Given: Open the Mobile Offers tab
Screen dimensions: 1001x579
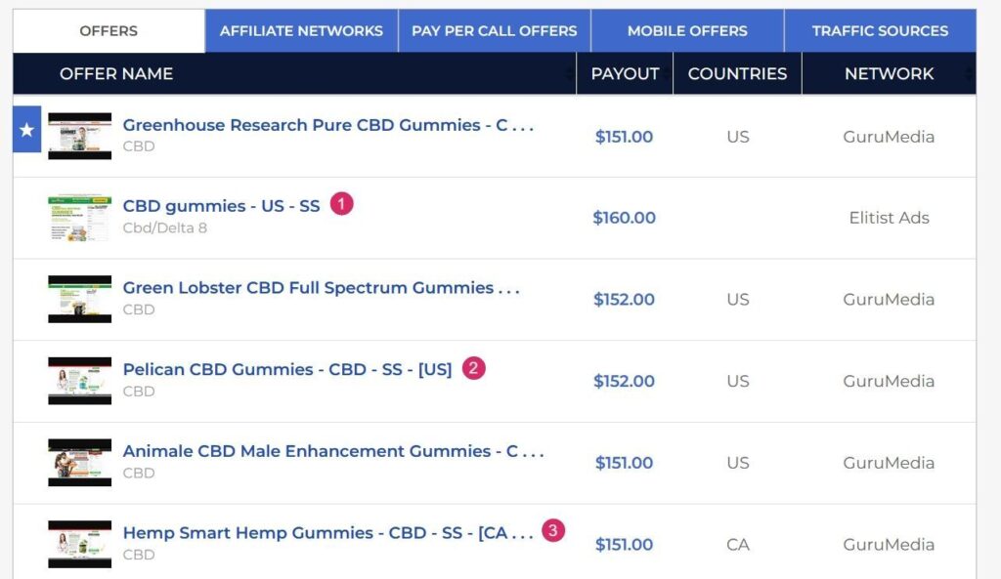Looking at the screenshot, I should [x=687, y=30].
